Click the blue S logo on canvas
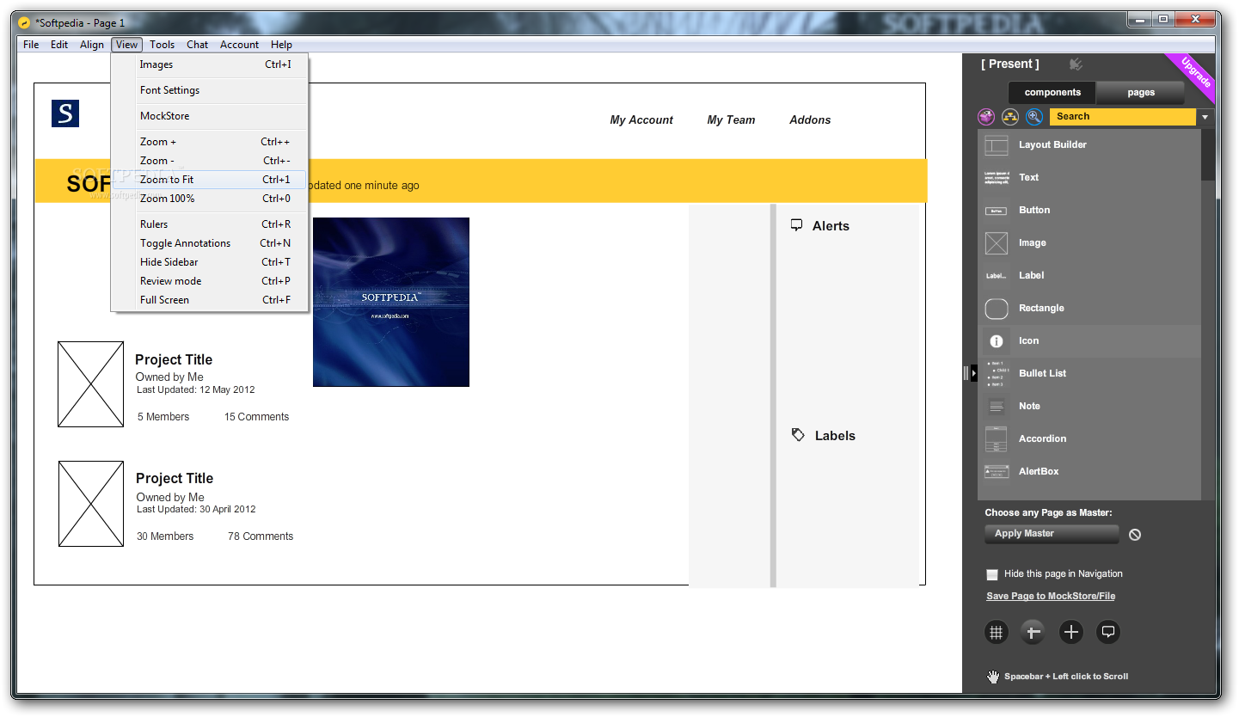Image resolution: width=1239 pixels, height=717 pixels. click(65, 113)
